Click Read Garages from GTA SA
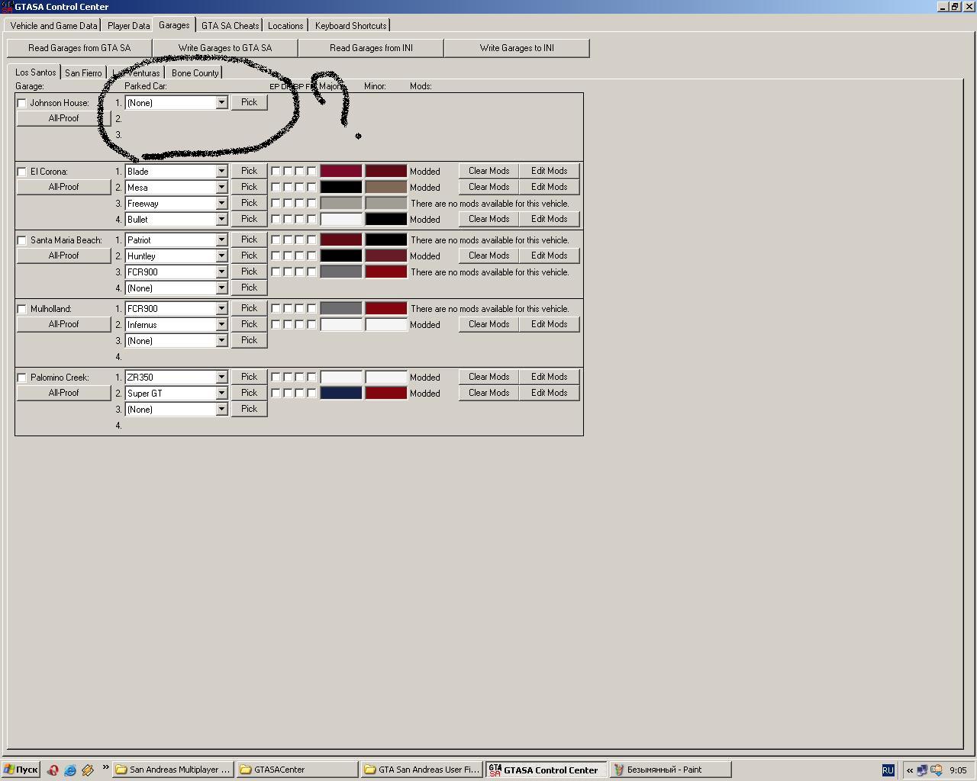The image size is (977, 781). (79, 48)
